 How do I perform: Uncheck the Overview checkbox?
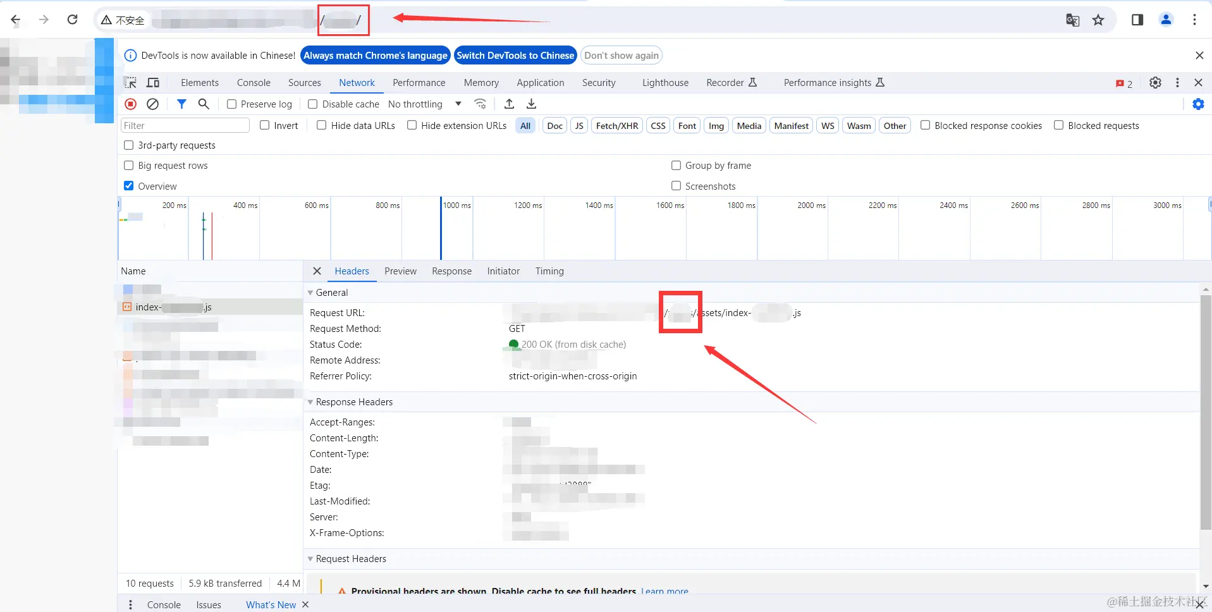point(129,186)
